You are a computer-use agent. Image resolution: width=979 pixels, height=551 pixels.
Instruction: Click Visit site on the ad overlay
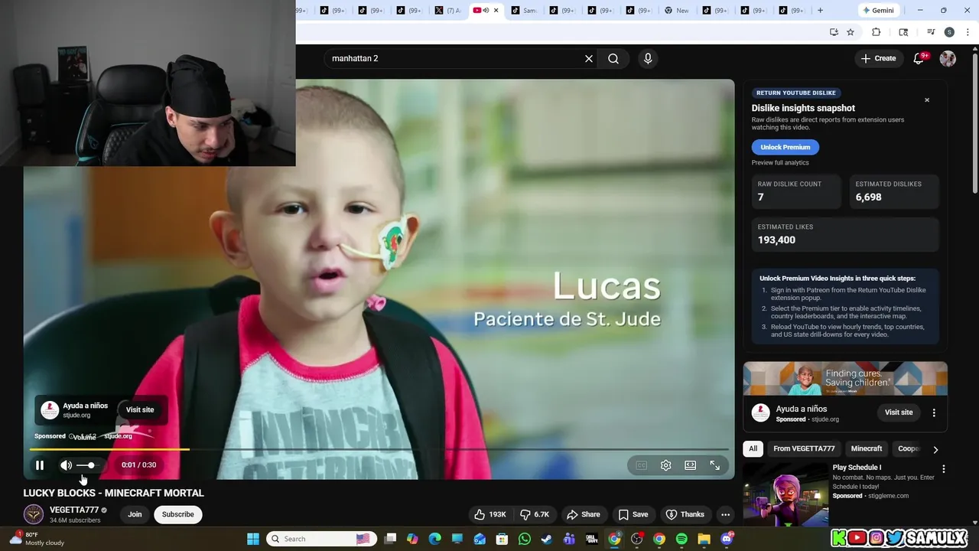coord(139,409)
